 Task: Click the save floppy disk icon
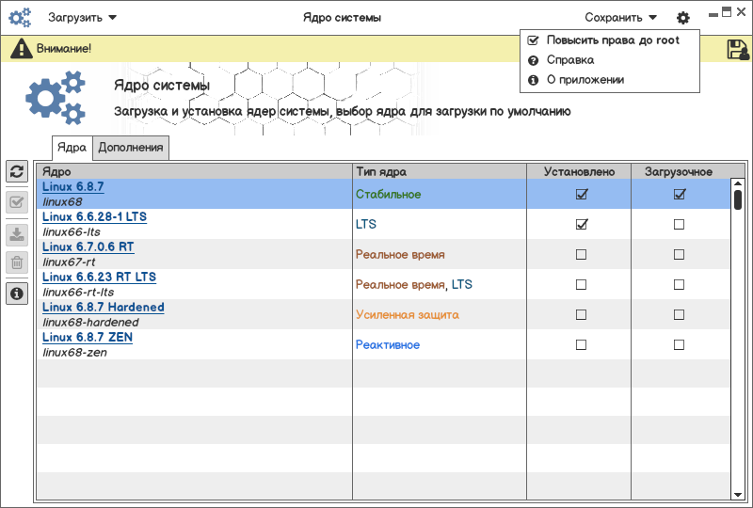[737, 50]
